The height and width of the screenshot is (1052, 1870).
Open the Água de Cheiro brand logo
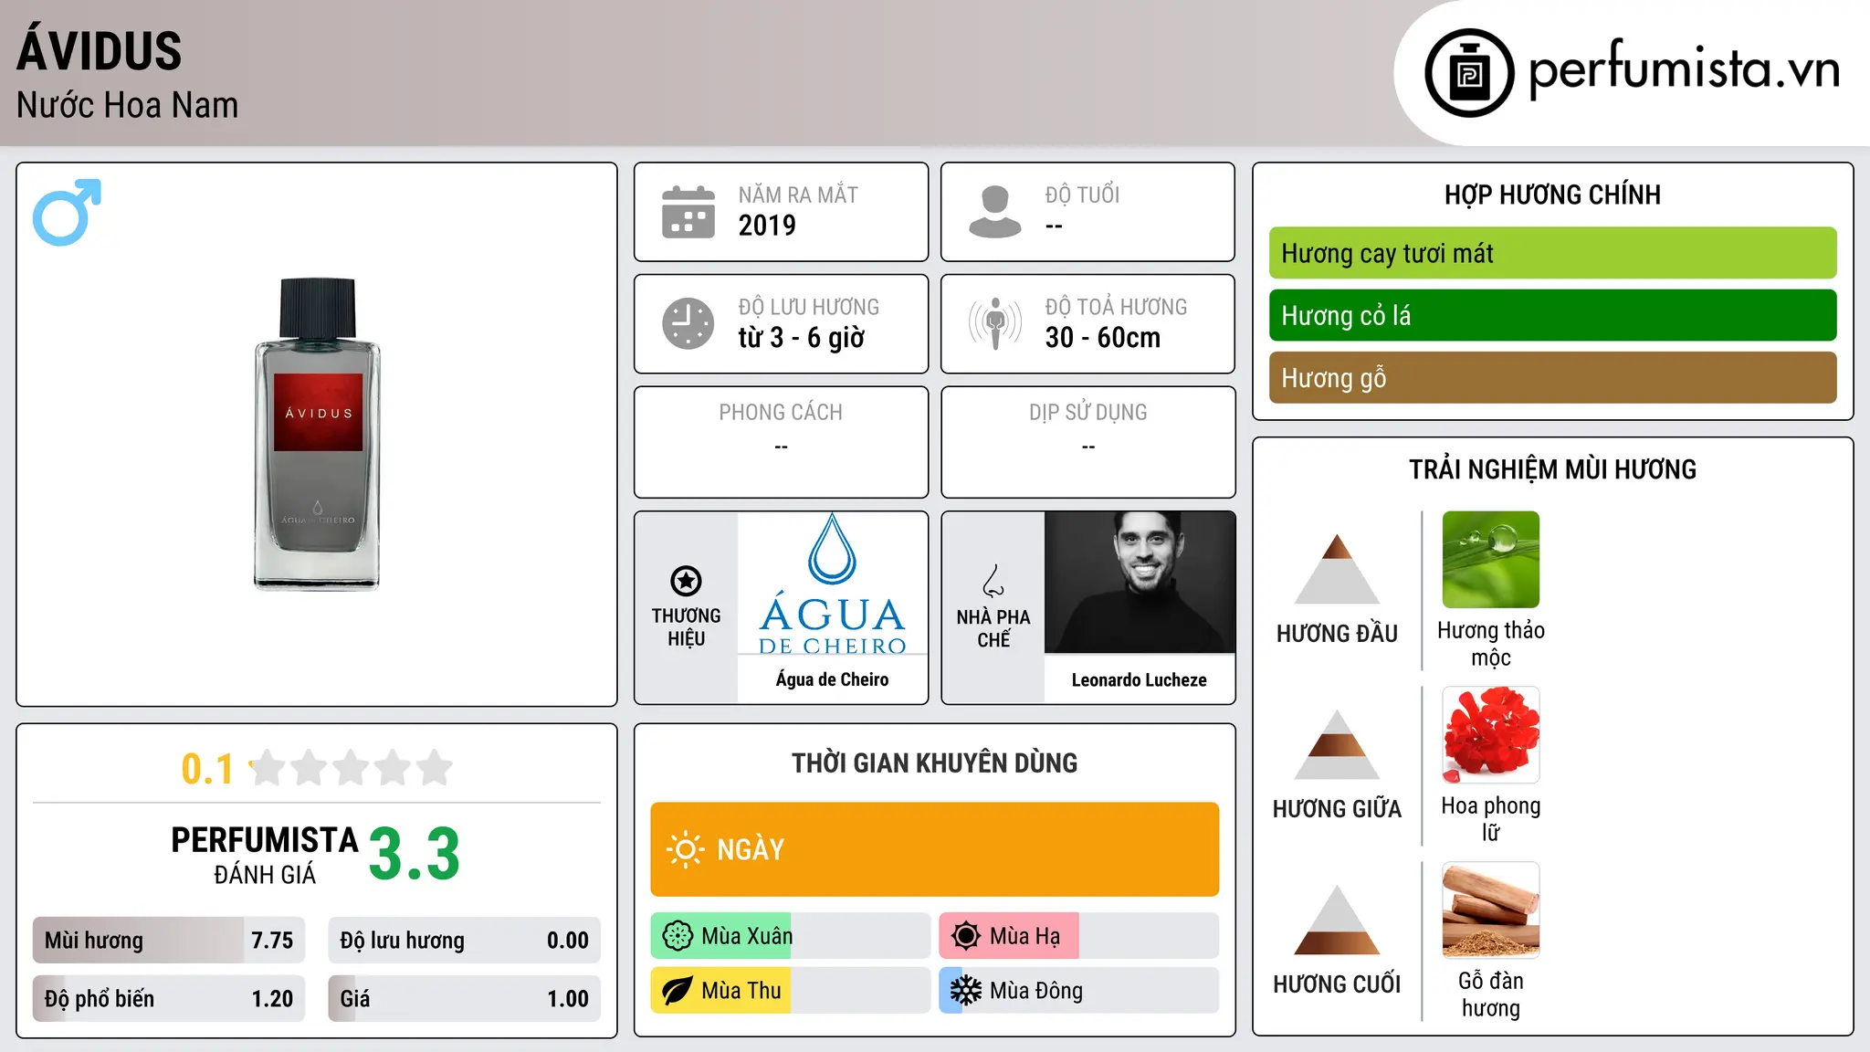tap(832, 583)
